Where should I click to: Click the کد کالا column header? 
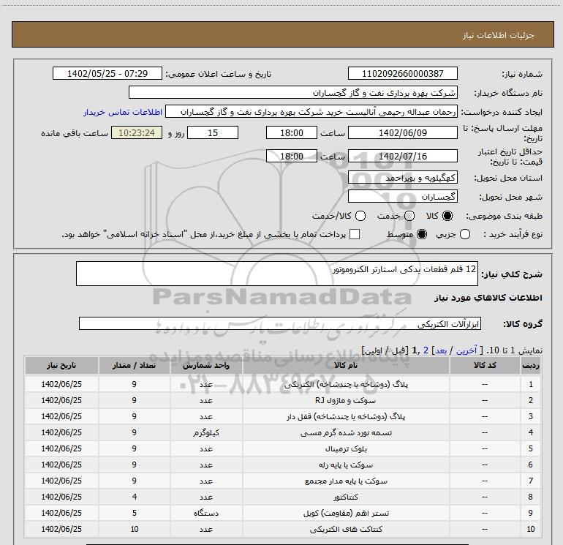coord(485,365)
